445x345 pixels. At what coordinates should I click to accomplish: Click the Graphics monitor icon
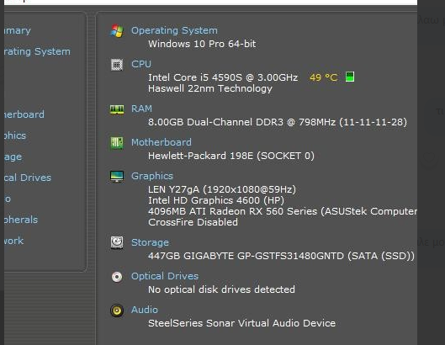pyautogui.click(x=117, y=177)
